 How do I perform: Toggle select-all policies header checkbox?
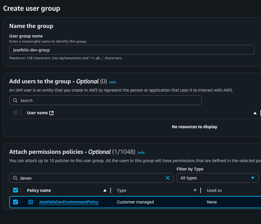coord(15,190)
